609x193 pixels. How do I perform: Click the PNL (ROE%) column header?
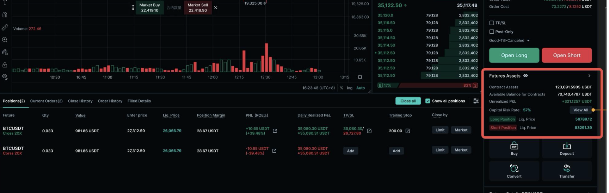pyautogui.click(x=257, y=115)
